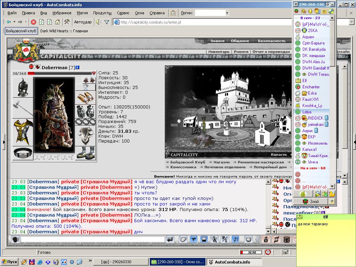Image resolution: width=356 pixels, height=267 pixels.
Task: Select contact Lelya in QIP list
Action: 311,112
